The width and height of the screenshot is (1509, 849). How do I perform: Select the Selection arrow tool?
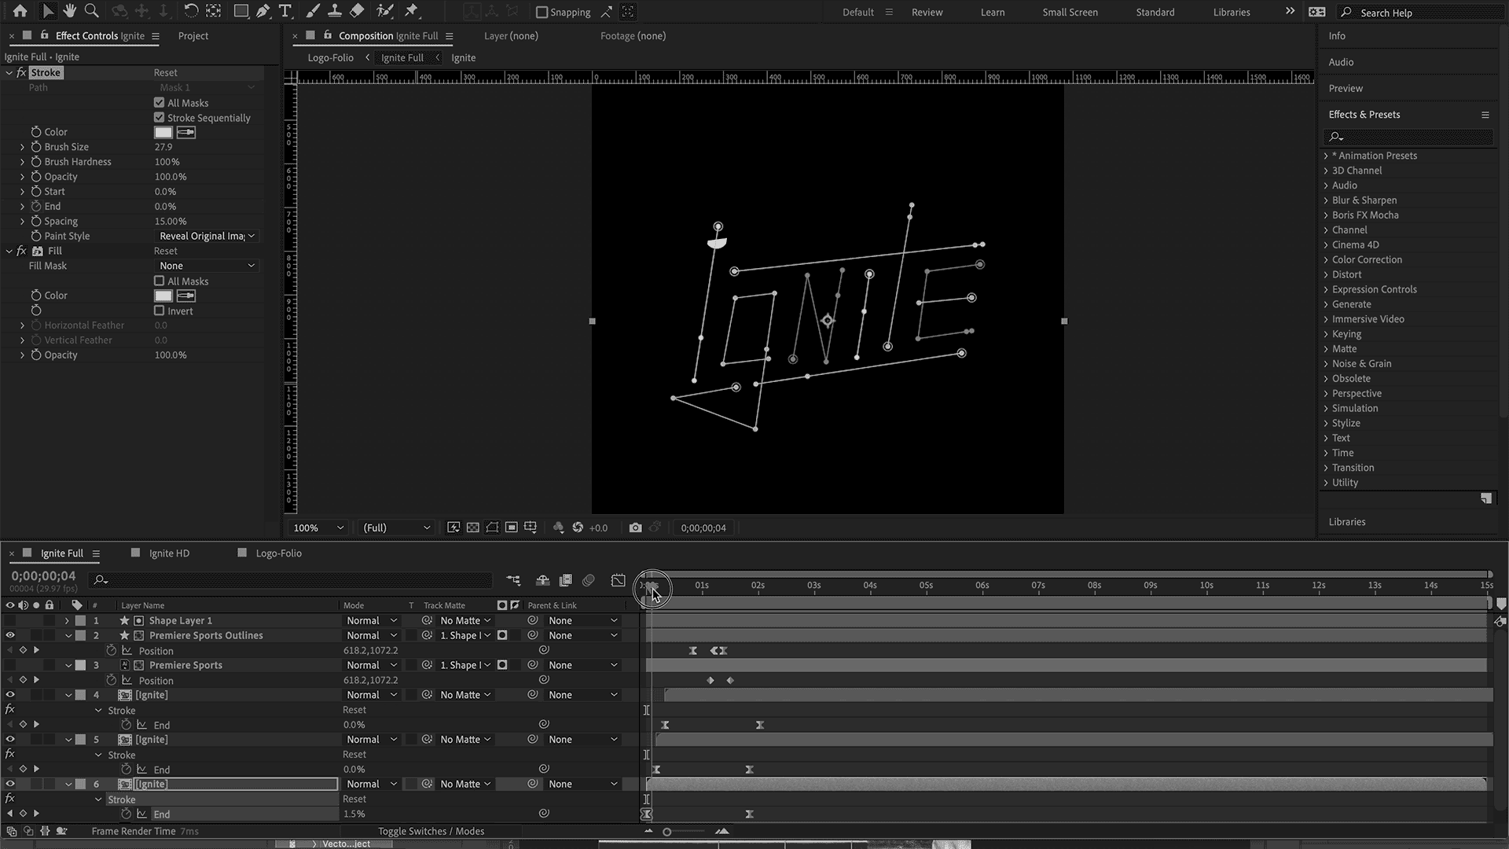[48, 11]
